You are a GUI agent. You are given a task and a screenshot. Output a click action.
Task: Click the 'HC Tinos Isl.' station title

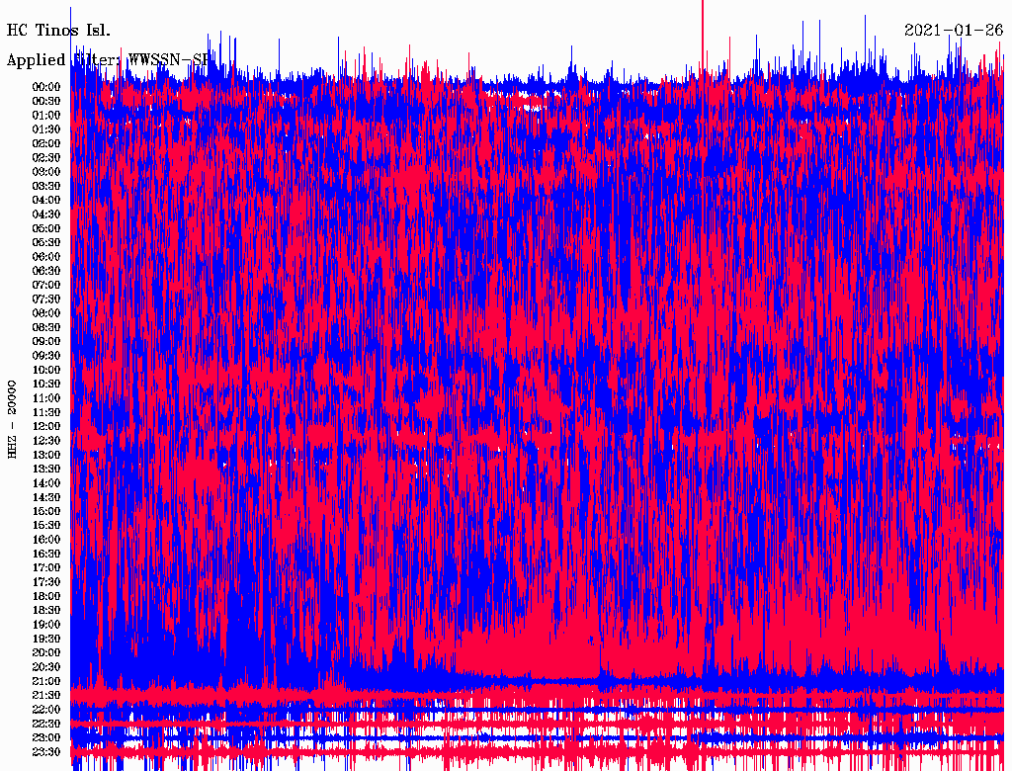point(58,31)
